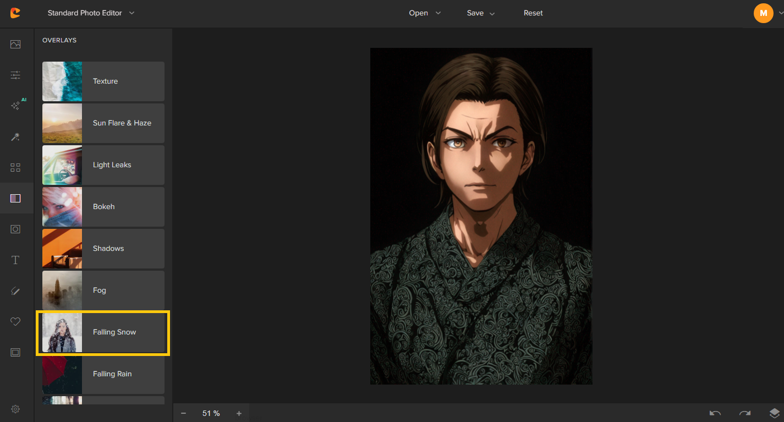Undo the last action
The width and height of the screenshot is (784, 422).
(715, 413)
